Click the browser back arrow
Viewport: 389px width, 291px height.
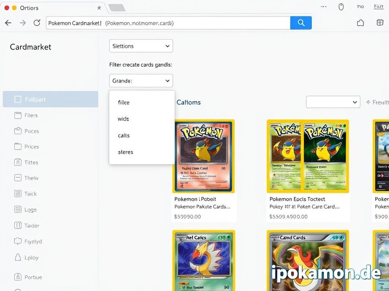(8, 23)
